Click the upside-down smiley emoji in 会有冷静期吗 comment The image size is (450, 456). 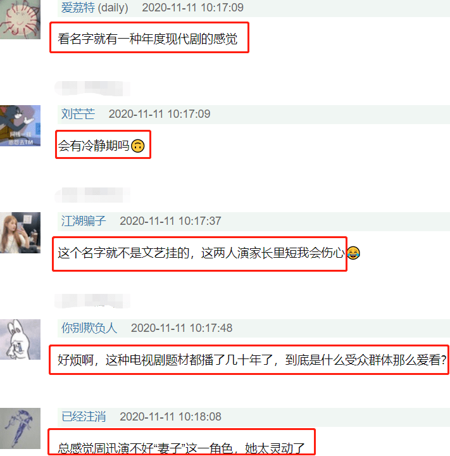[x=138, y=146]
